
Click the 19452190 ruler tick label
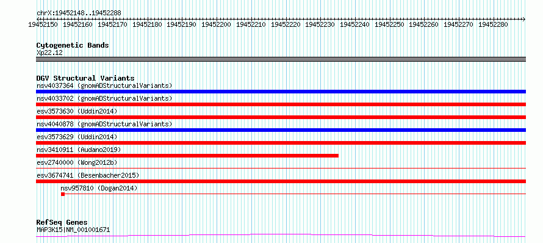pyautogui.click(x=181, y=24)
